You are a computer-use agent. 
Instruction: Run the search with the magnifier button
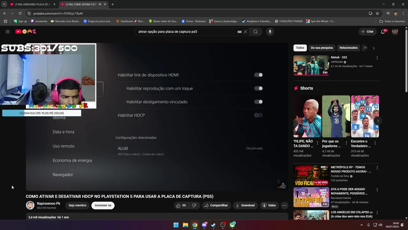[256, 32]
